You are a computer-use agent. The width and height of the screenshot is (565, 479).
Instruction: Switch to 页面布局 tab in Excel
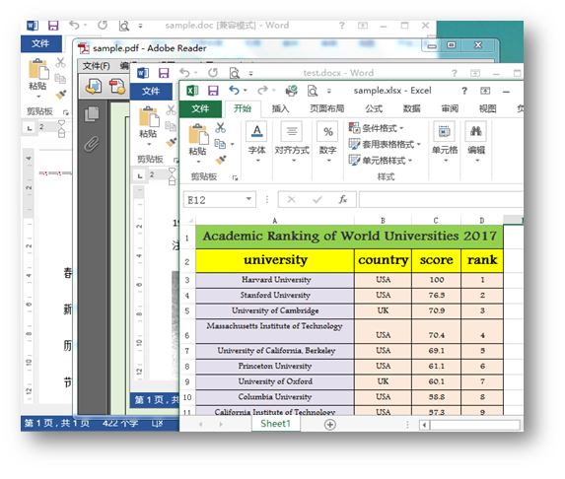tap(327, 108)
